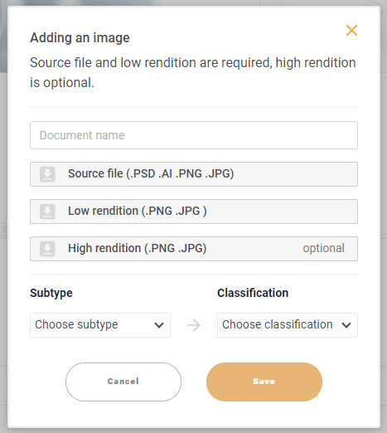This screenshot has width=387, height=433.
Task: Upload a Source file (.PSD .AI .PNG .JPG)
Action: tap(194, 174)
